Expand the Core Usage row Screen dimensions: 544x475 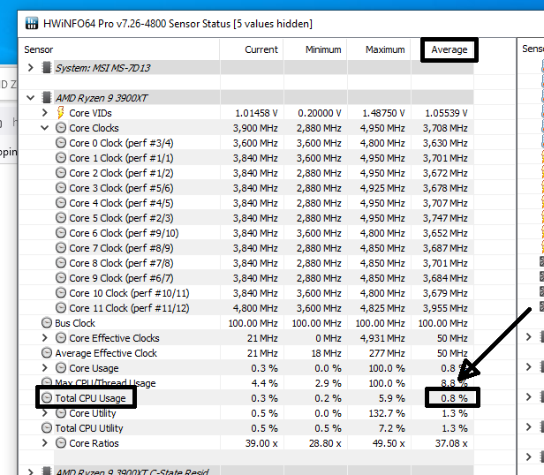click(44, 368)
